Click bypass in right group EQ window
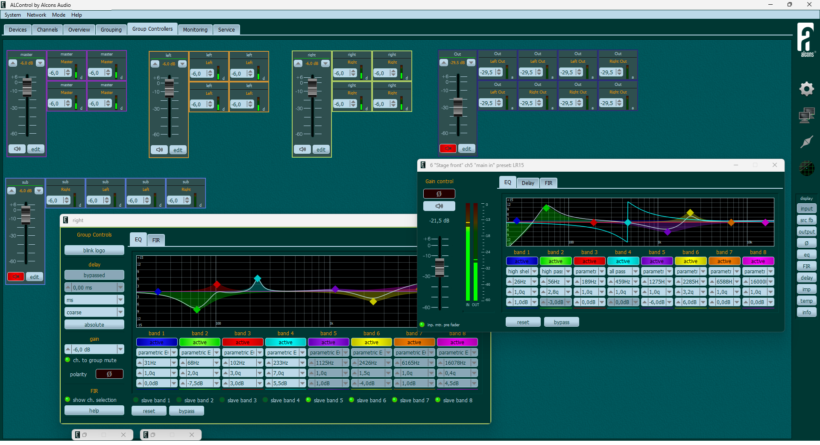 (x=187, y=411)
